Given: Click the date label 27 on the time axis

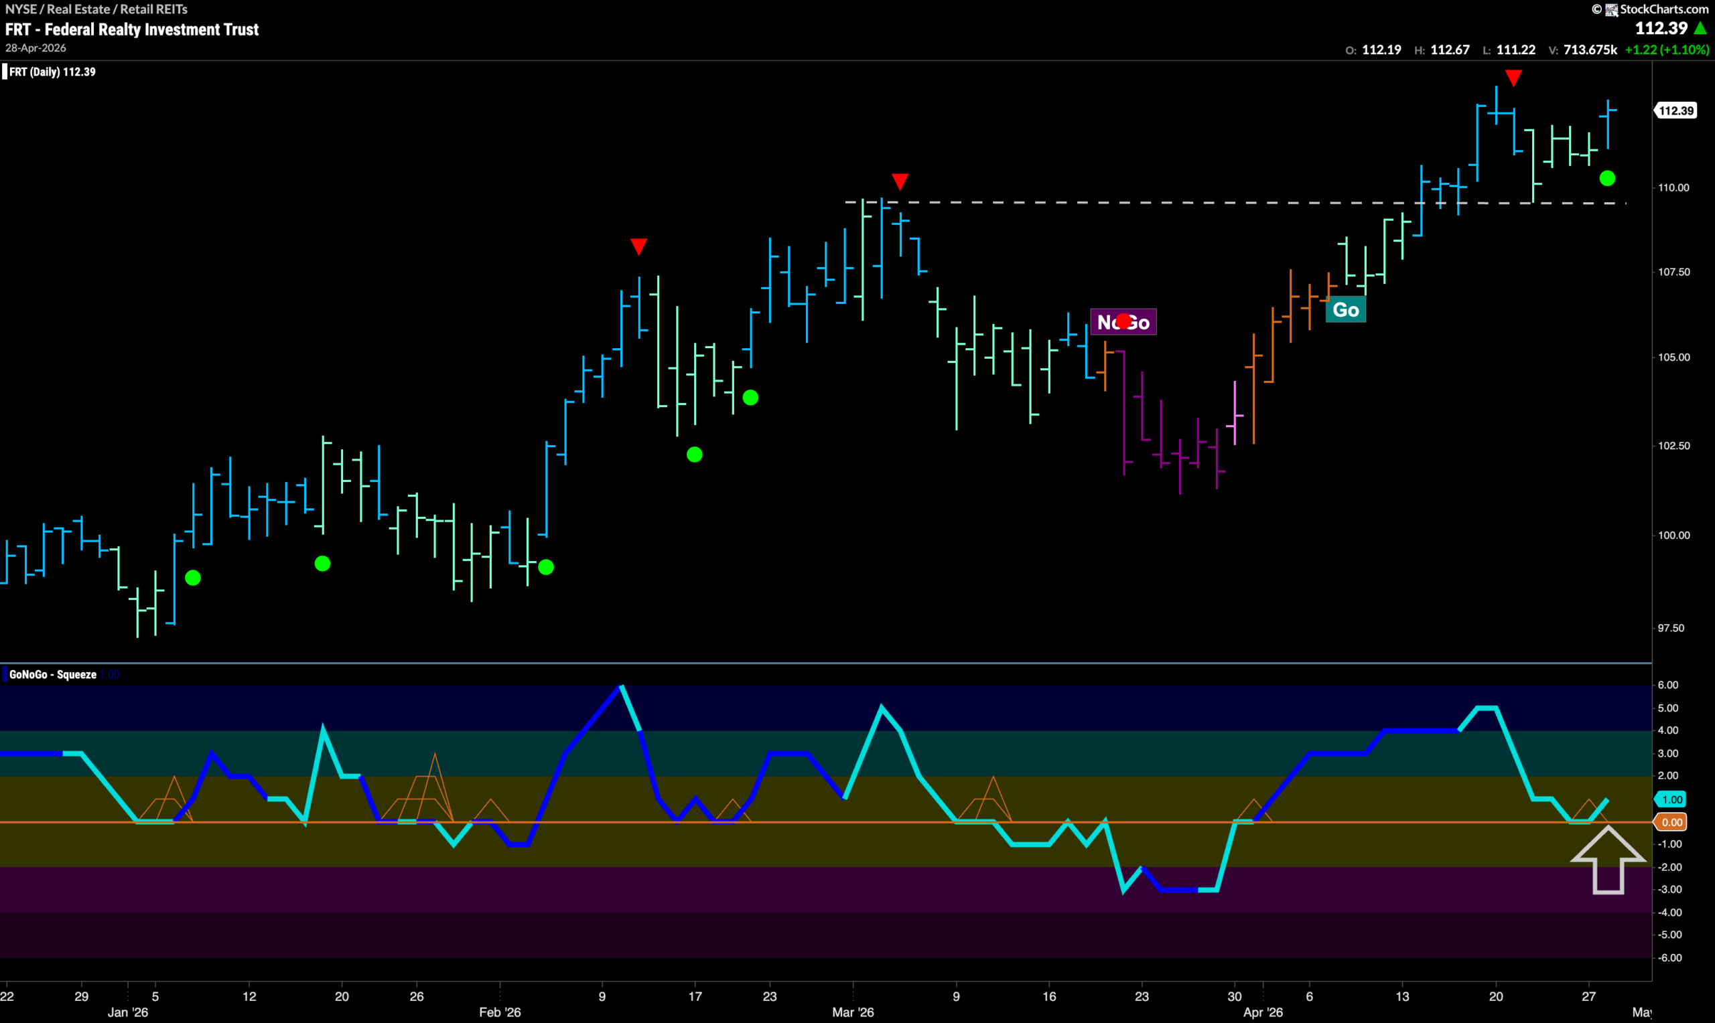Looking at the screenshot, I should (x=1589, y=996).
